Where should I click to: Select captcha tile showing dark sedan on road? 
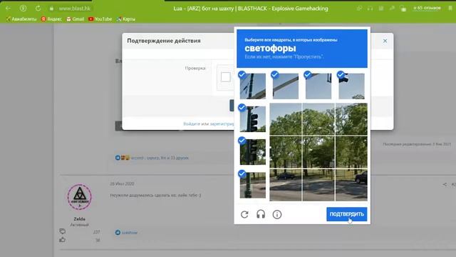286,185
